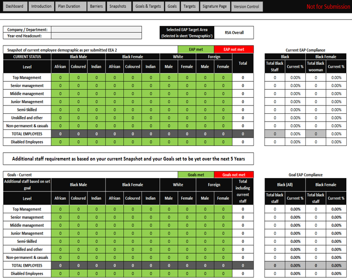This screenshot has height=279, width=352.
Task: Select the RSA Overall target area cell
Action: [x=234, y=33]
